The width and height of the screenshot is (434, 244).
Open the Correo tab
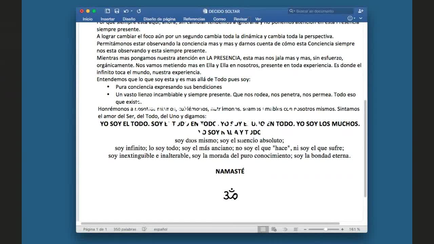tap(219, 19)
